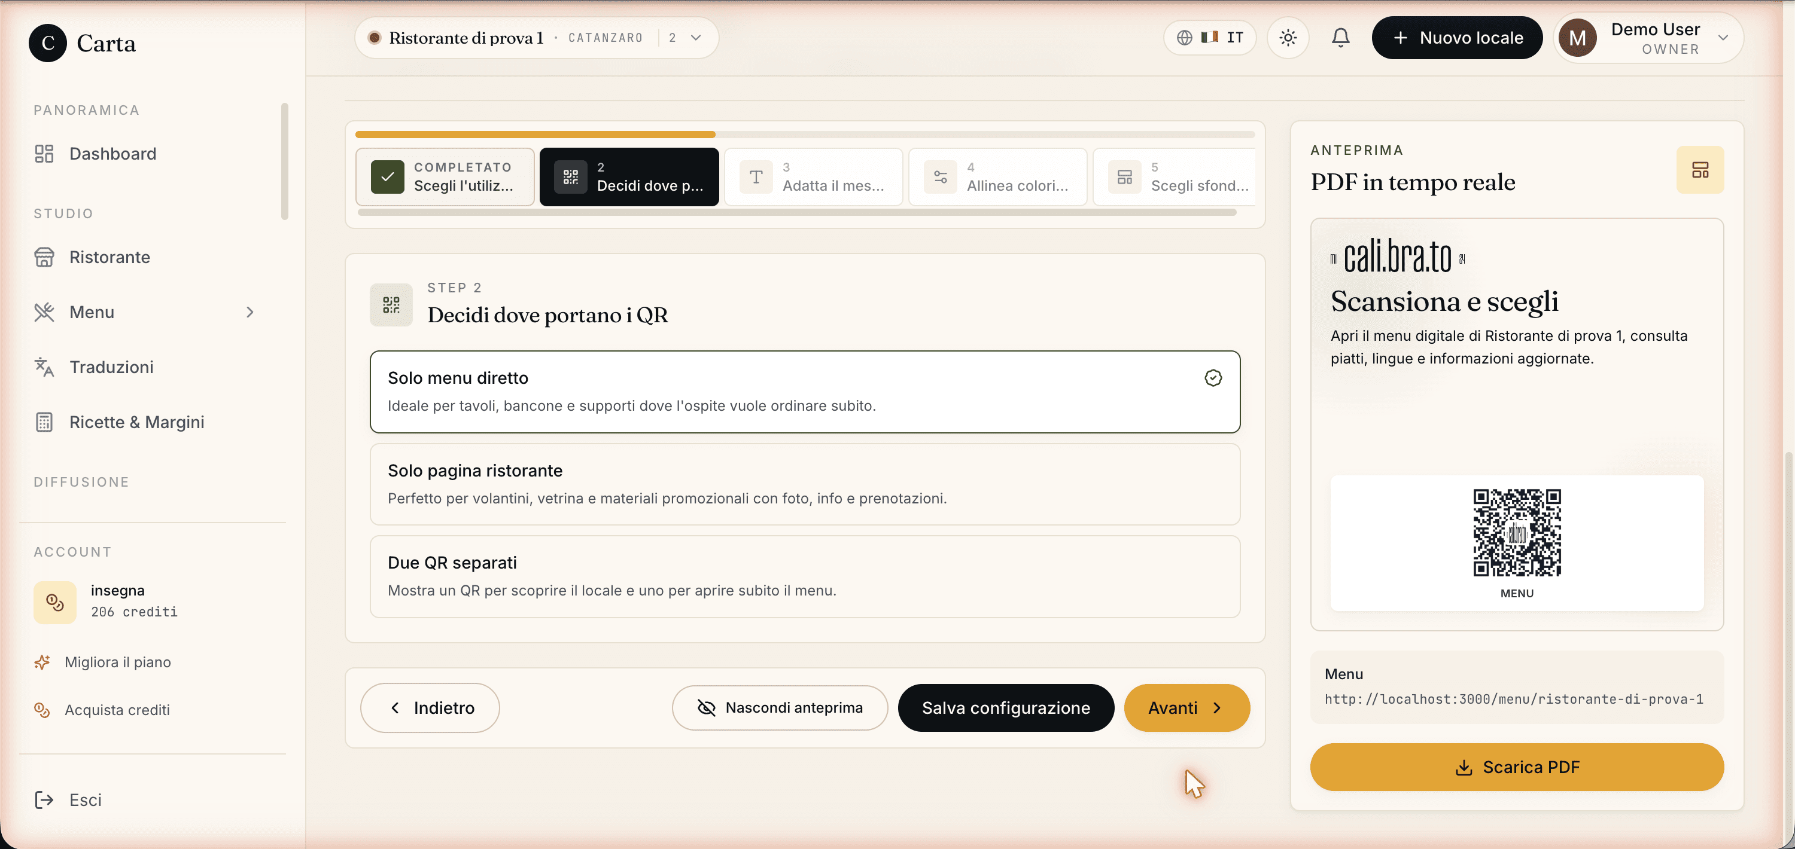Click the wizard progress bar
Screen dimensions: 1795x849
(x=805, y=135)
